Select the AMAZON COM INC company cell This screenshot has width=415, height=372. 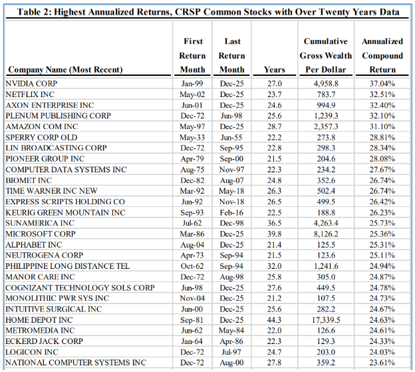coord(42,126)
